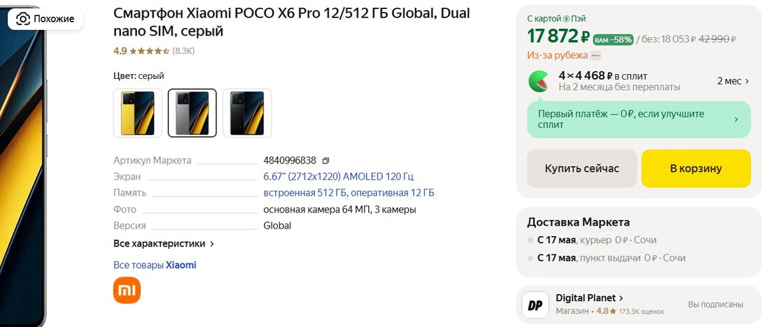Select the grey color variant

point(192,112)
